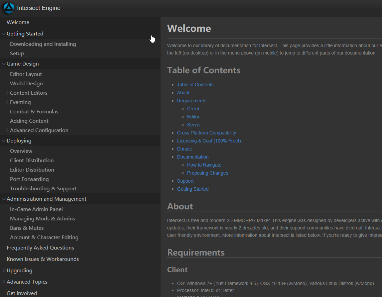
Task: Open Content Editors sidebar entry
Action: pos(28,93)
